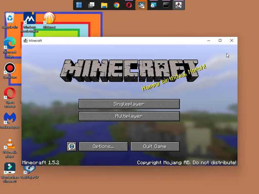Click the Copyright Mojang AB text

coord(187,162)
